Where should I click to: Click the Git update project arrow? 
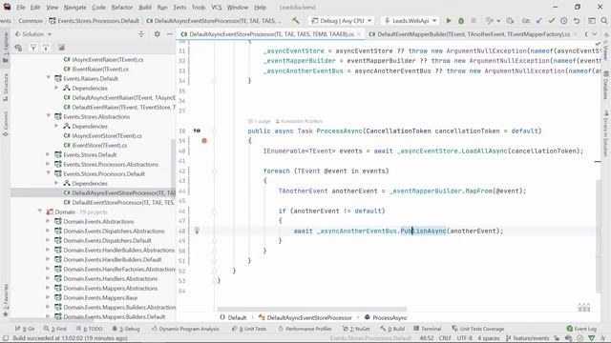(538, 21)
